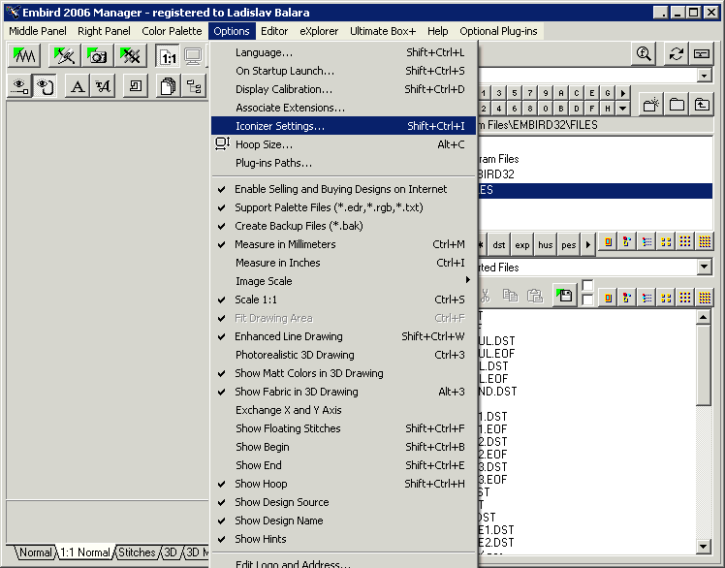Open the top combo box dropdown arrow
This screenshot has width=725, height=568.
pos(705,76)
